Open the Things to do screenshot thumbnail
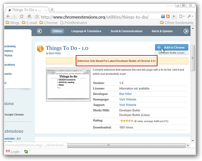Screen dimensions: 202x161 (68, 85)
